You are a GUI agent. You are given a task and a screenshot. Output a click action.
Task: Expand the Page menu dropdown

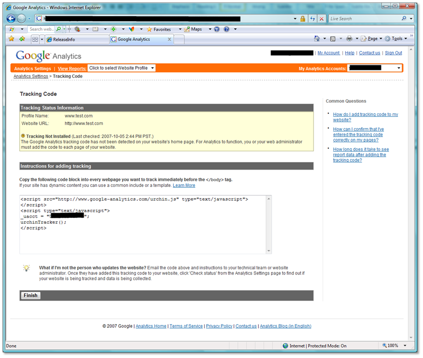(372, 38)
